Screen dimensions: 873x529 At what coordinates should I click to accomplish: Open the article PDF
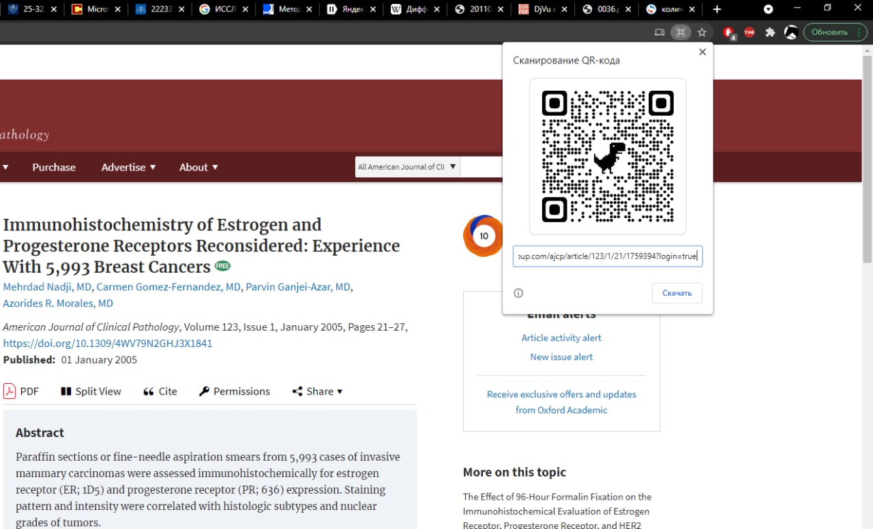[21, 391]
